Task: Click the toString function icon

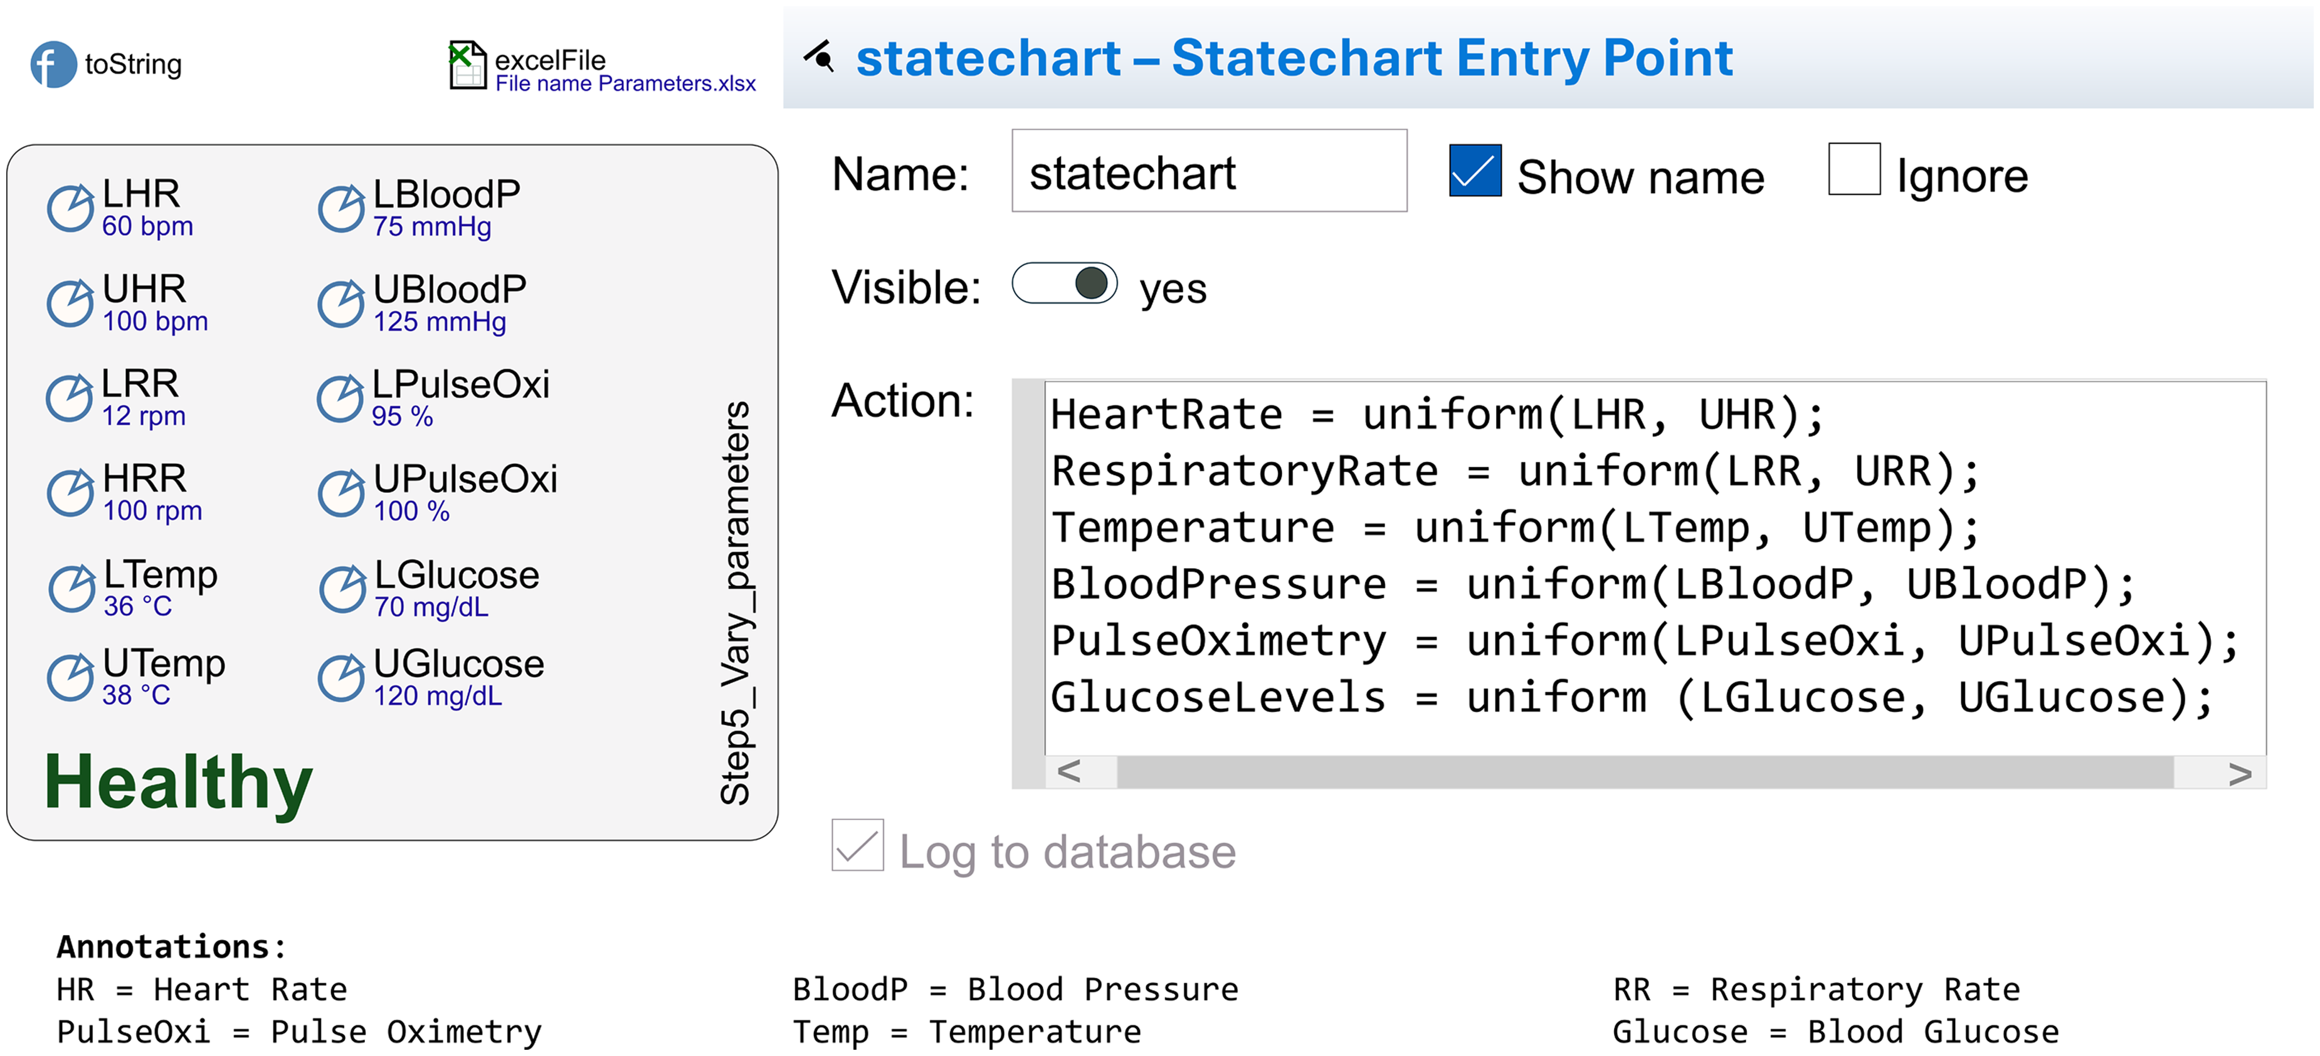Action: (53, 64)
